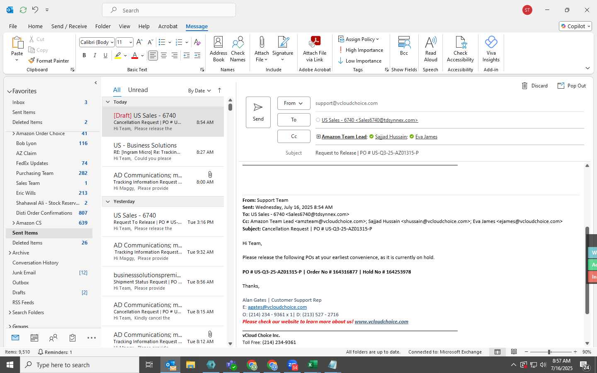This screenshot has height=373, width=597.
Task: Align text left
Action: pos(153,55)
